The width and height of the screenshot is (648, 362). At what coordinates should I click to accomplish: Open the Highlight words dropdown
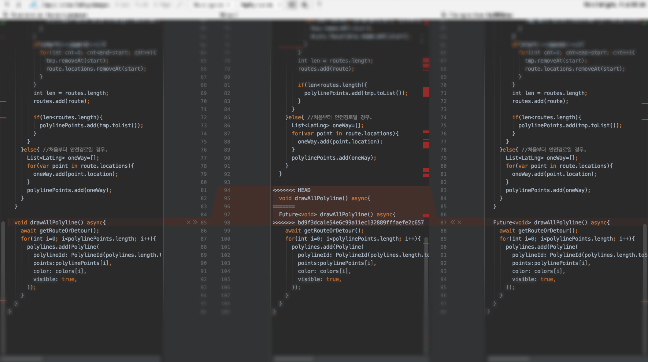tap(261, 5)
